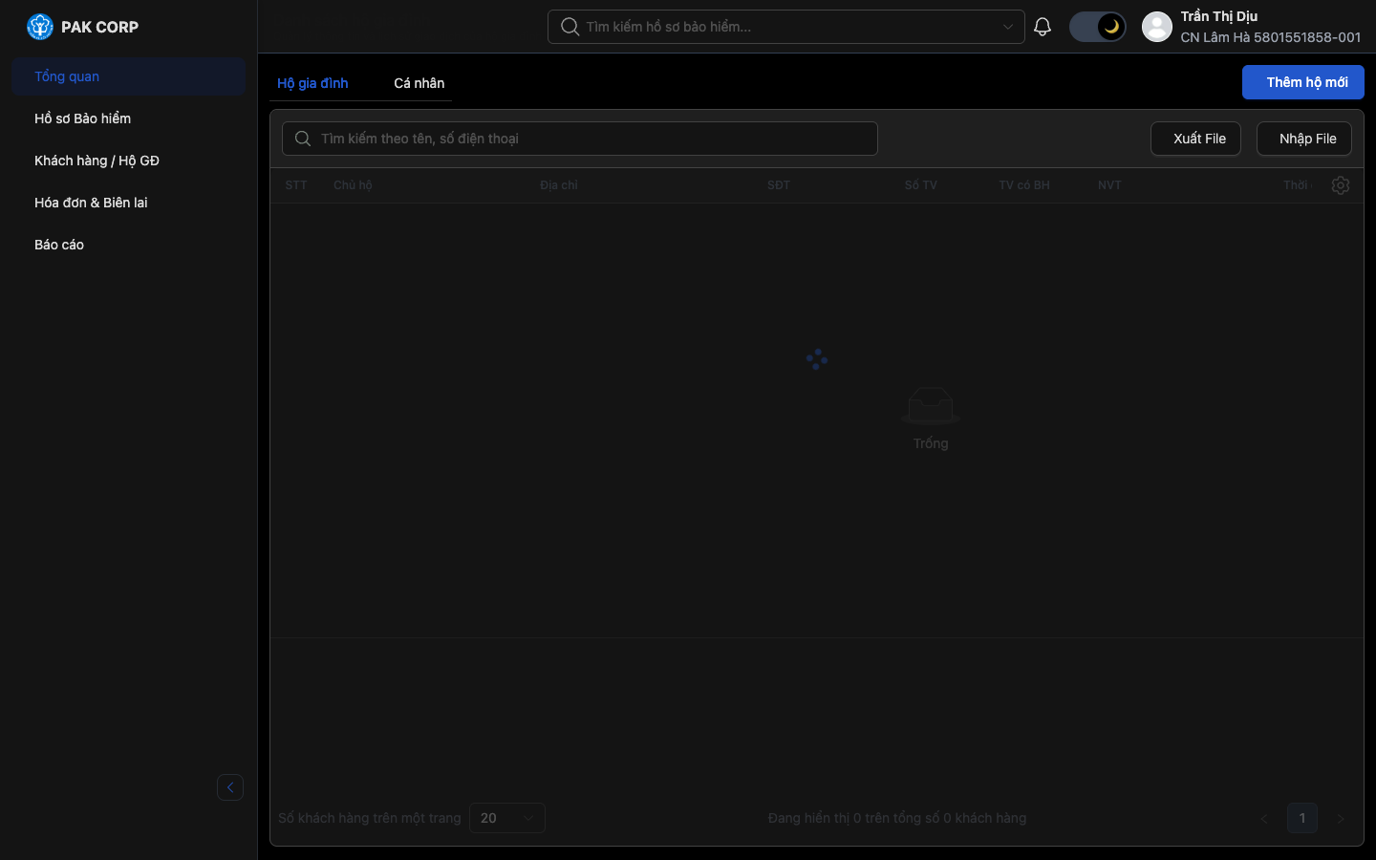Click the Chủ hộ column header
This screenshot has width=1376, height=860.
tap(353, 185)
